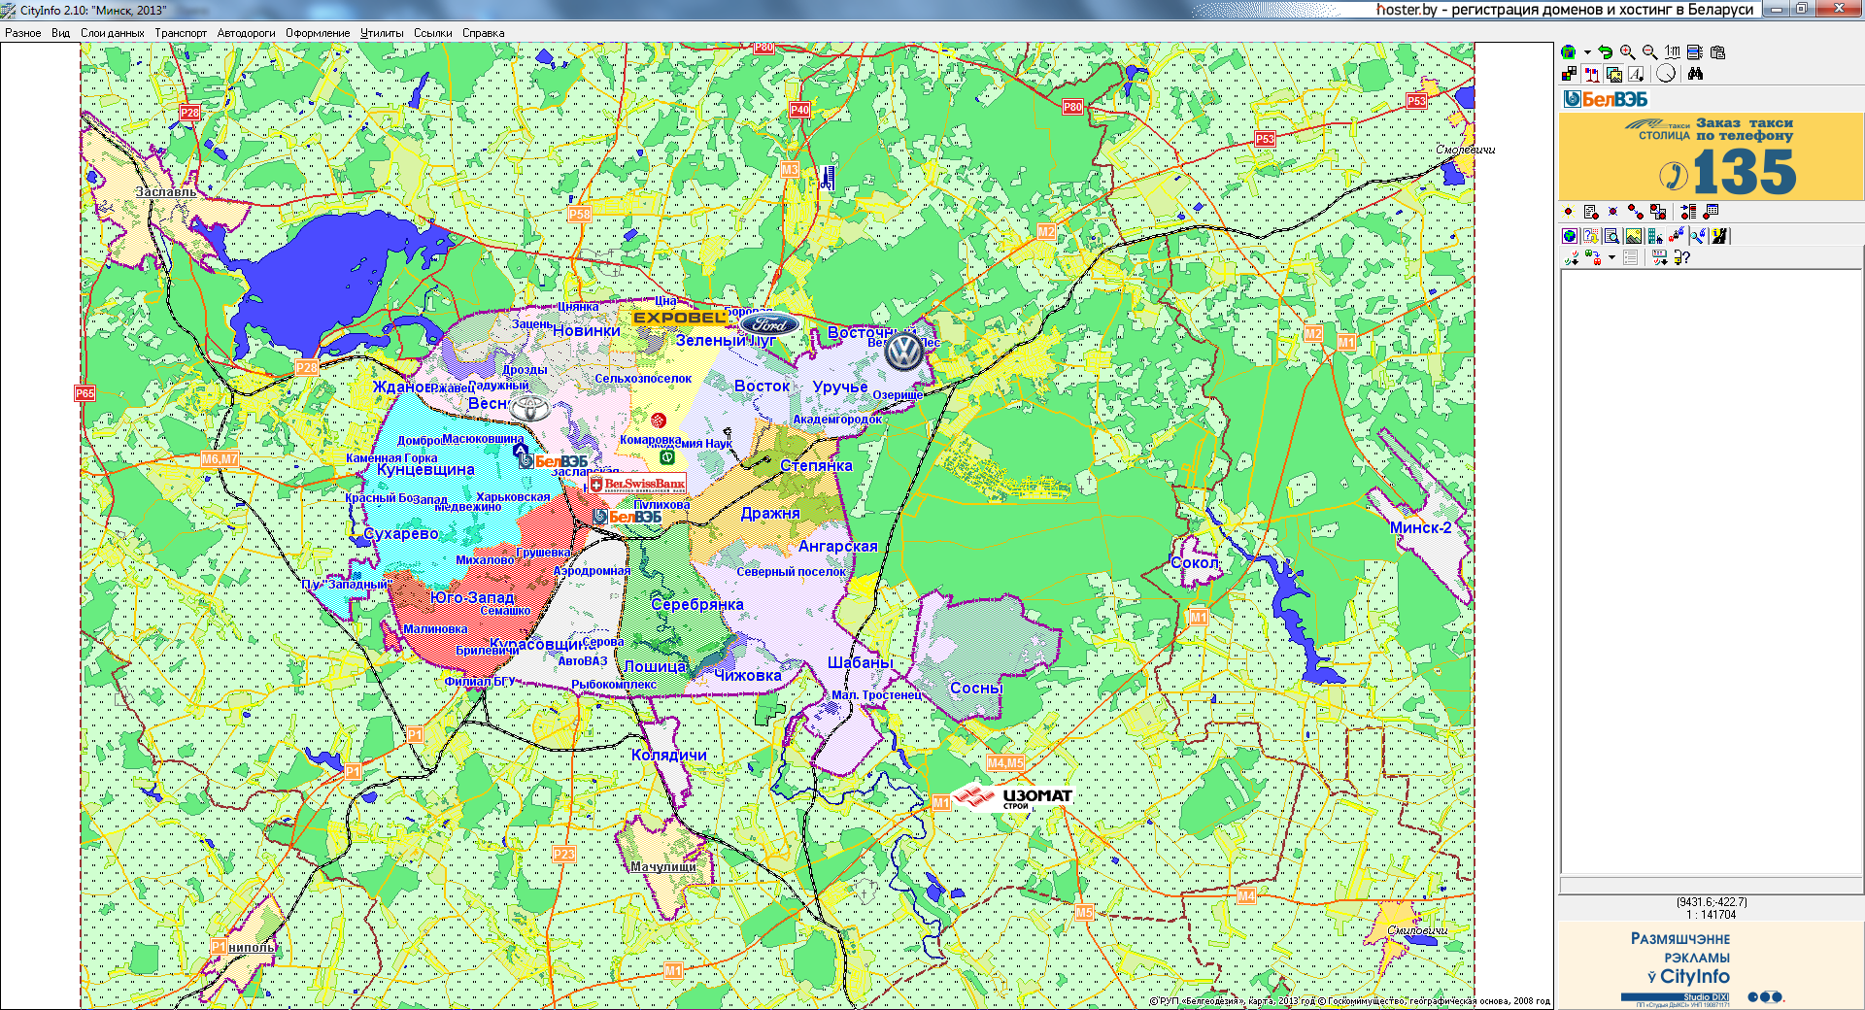
Task: Open the Автодороги menu
Action: (246, 33)
